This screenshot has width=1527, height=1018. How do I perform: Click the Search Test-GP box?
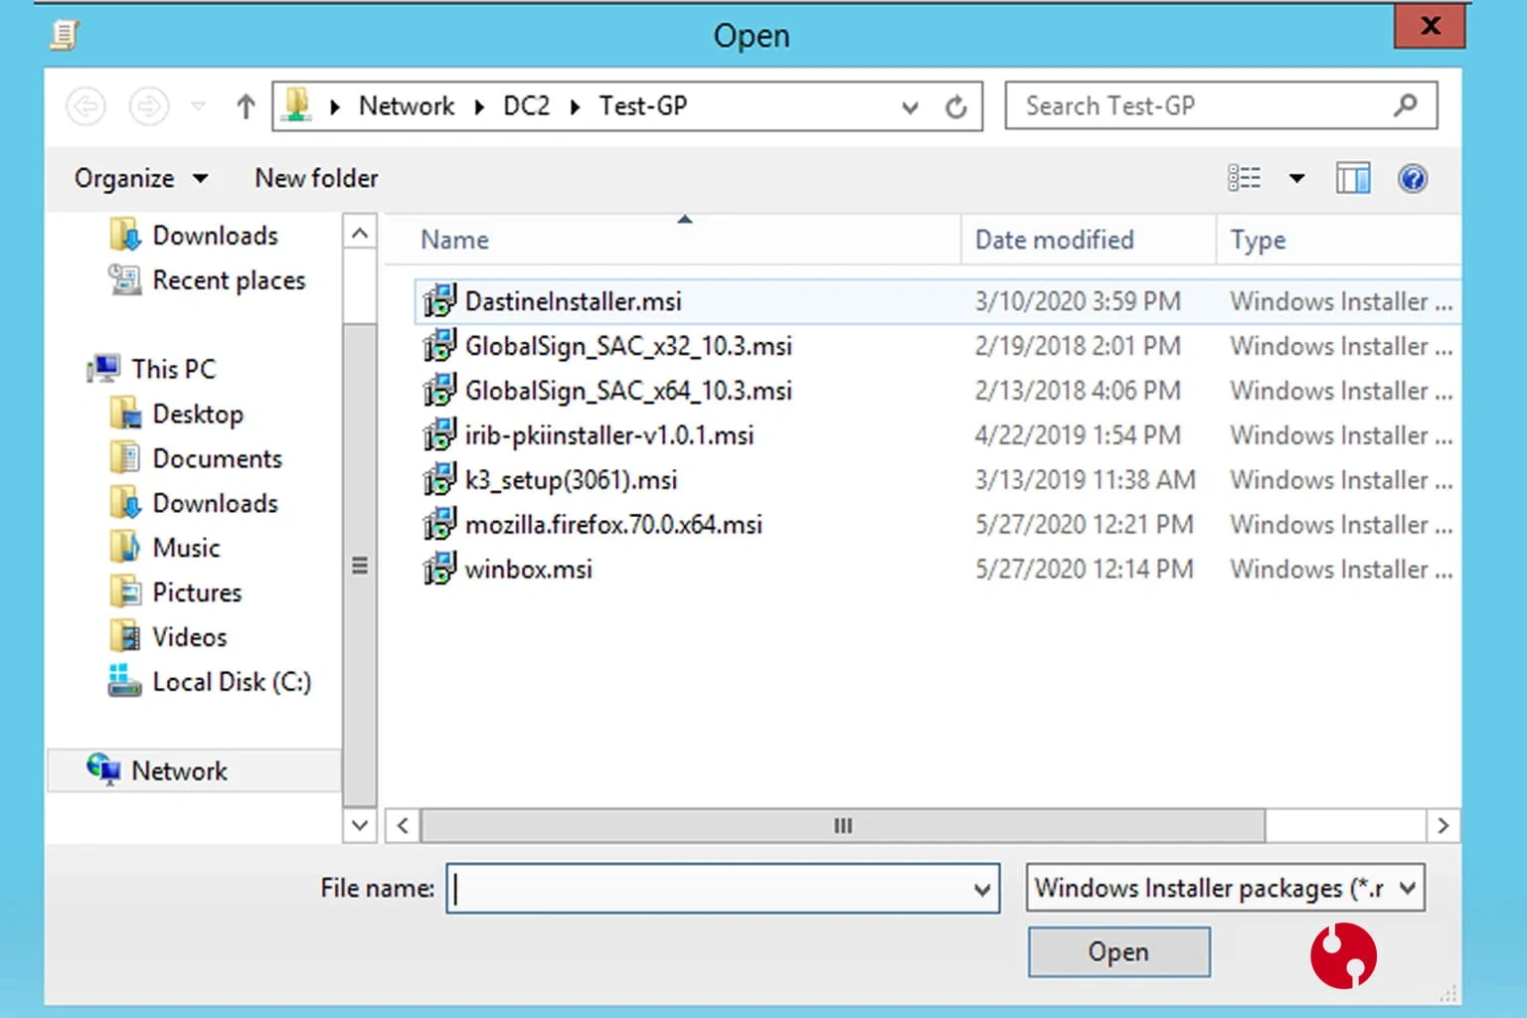pyautogui.click(x=1221, y=105)
